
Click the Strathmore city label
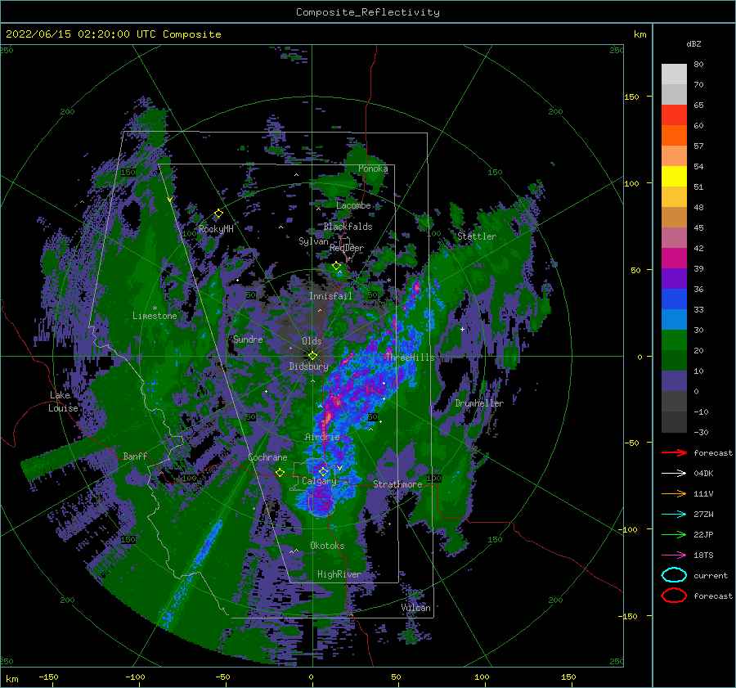[397, 483]
